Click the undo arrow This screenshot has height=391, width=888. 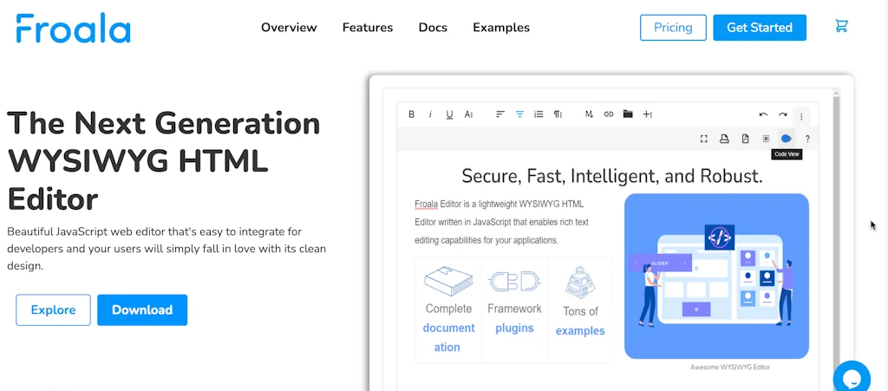coord(763,114)
